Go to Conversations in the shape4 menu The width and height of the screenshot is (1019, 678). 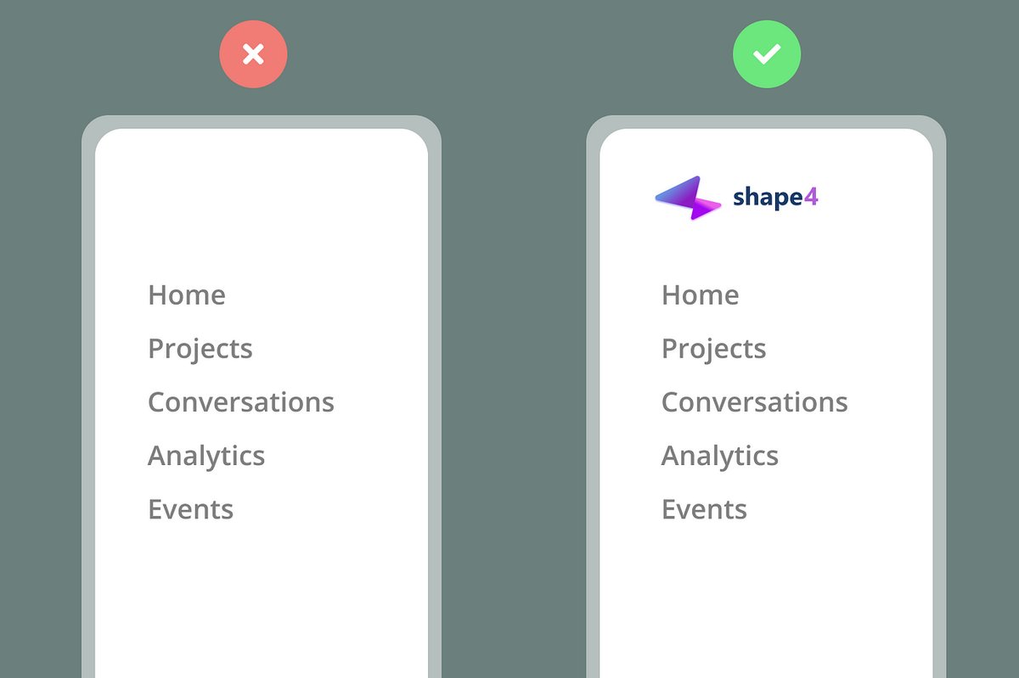[x=755, y=402]
